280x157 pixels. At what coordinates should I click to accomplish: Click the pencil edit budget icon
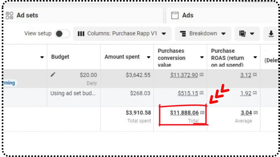coord(53,75)
